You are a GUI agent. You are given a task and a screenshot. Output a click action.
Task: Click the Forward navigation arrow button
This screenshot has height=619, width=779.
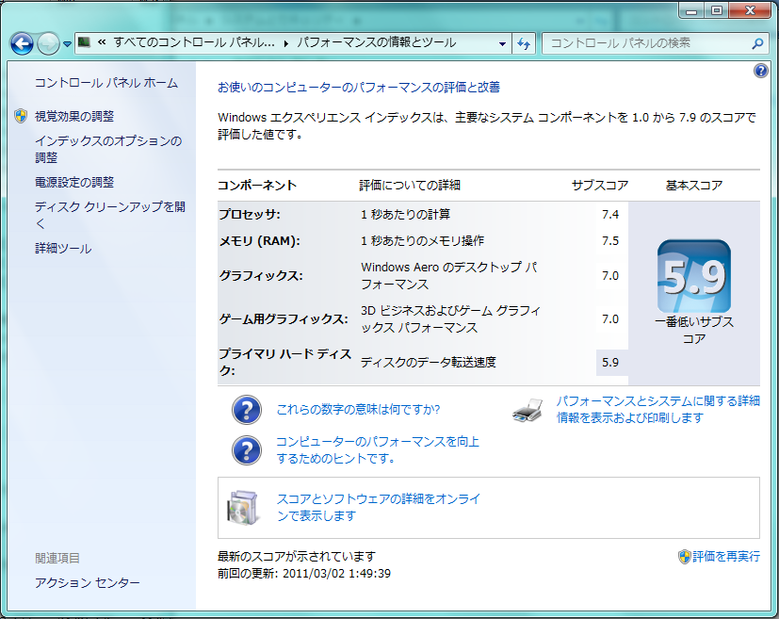[x=48, y=43]
